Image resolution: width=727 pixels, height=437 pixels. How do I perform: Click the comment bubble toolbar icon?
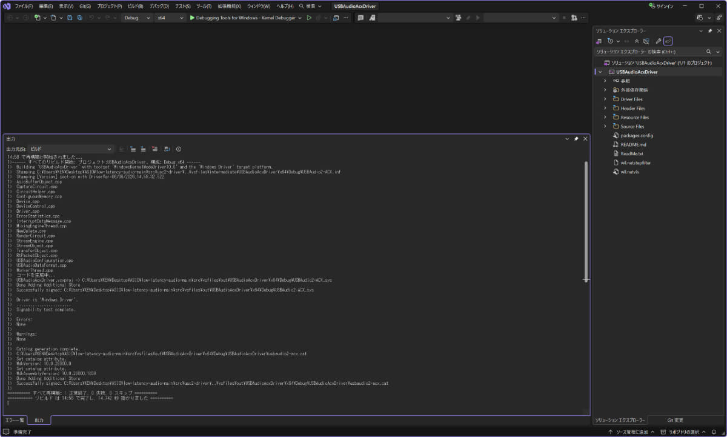tap(360, 18)
